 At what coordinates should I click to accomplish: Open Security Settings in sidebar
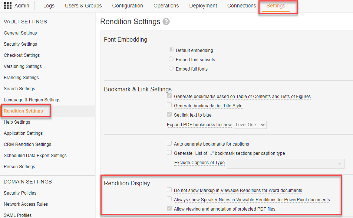[20, 44]
